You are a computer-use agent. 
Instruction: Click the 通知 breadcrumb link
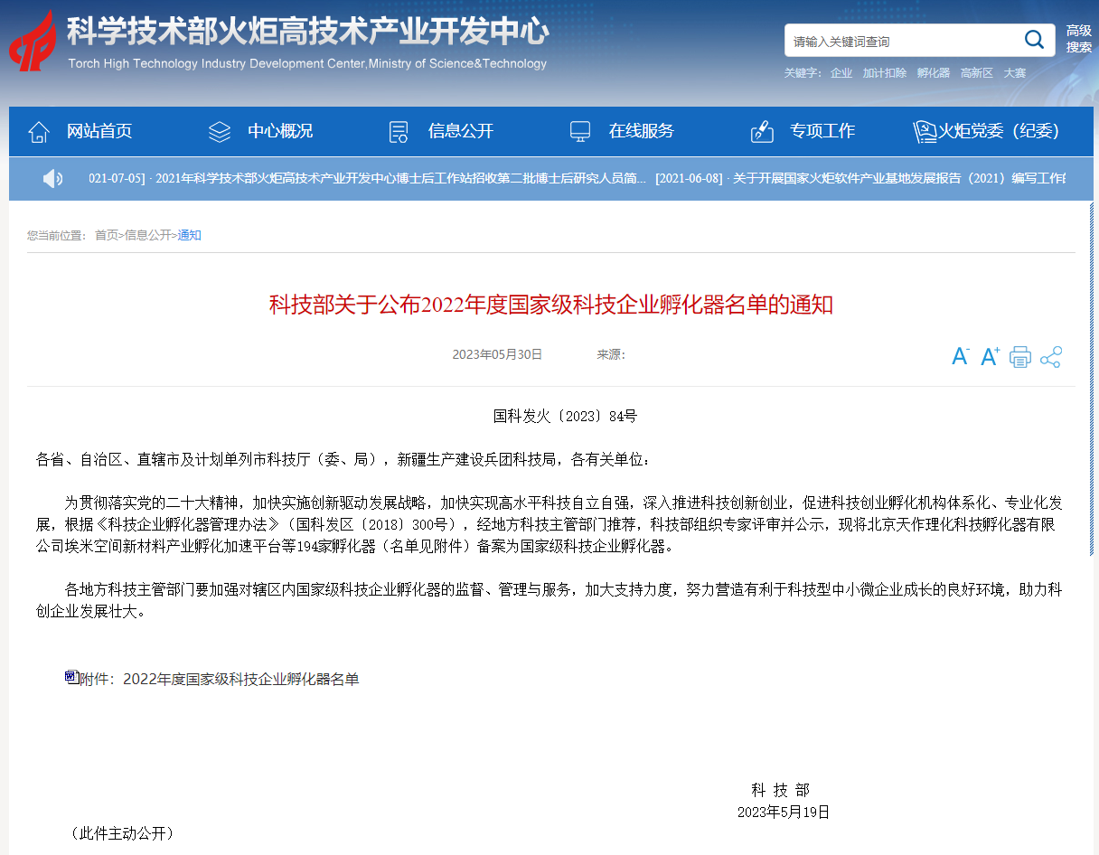click(x=189, y=235)
